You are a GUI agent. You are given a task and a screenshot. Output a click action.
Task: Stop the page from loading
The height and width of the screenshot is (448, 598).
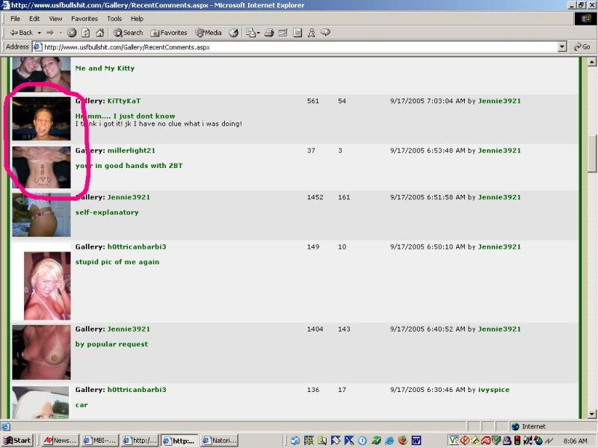point(72,33)
